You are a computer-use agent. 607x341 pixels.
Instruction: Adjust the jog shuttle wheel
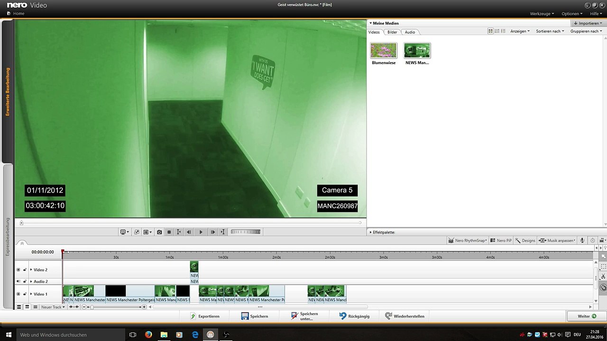246,232
